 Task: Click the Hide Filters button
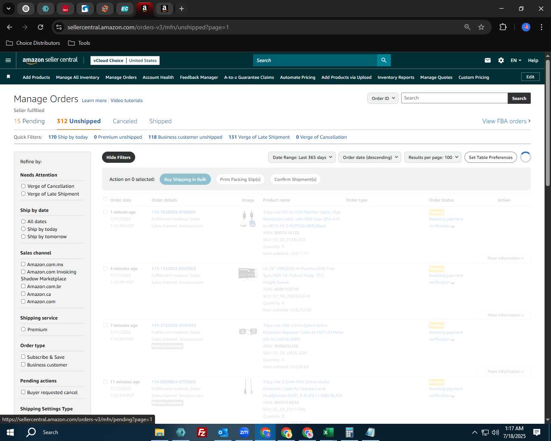coord(118,157)
